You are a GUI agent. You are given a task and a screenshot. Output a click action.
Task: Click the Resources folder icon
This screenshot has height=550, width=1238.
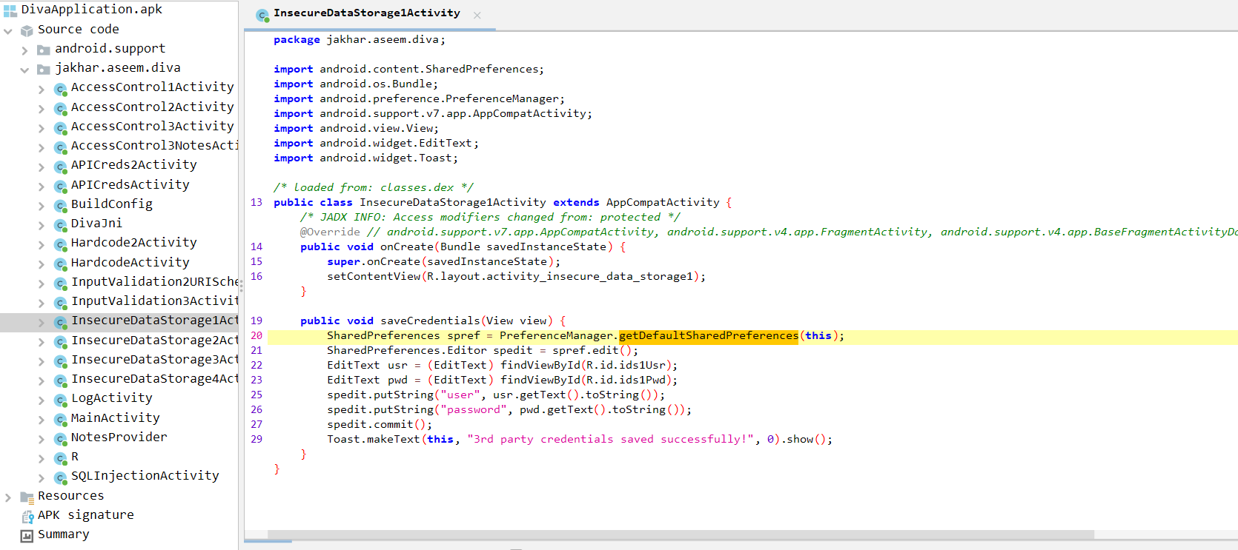coord(27,497)
